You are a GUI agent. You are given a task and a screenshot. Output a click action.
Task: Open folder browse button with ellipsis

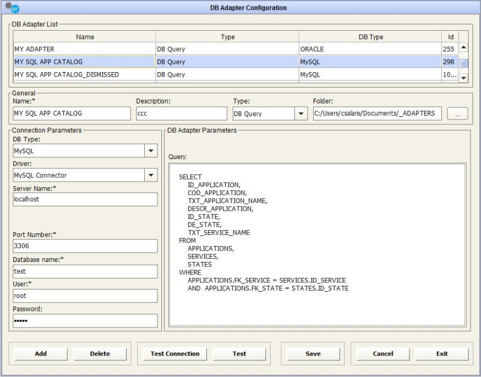pos(458,113)
